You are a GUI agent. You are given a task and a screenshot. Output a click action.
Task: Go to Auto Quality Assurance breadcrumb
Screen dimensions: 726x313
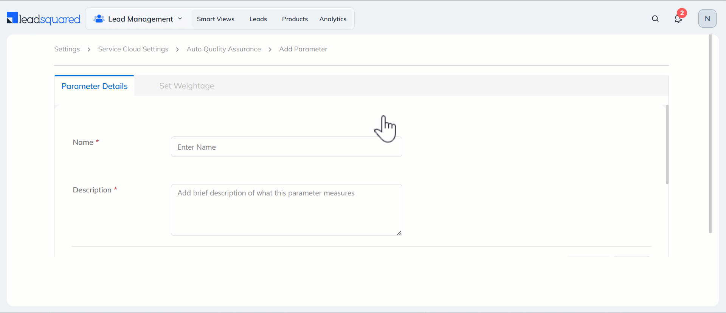click(x=224, y=49)
